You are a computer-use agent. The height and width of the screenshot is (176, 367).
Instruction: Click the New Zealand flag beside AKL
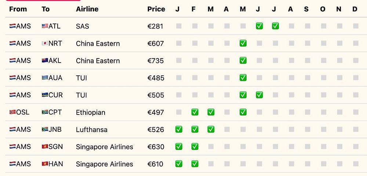pyautogui.click(x=45, y=61)
